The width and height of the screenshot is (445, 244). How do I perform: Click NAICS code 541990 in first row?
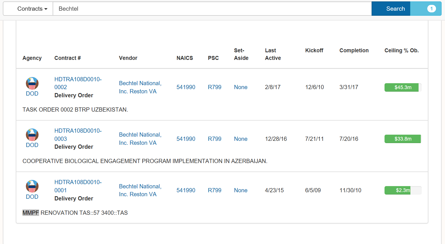pyautogui.click(x=186, y=87)
